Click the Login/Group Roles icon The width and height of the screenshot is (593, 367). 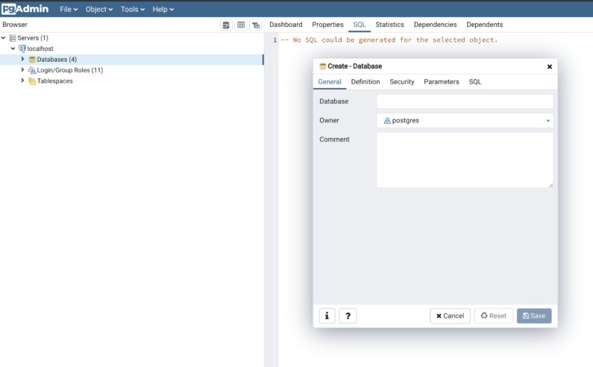click(x=32, y=70)
